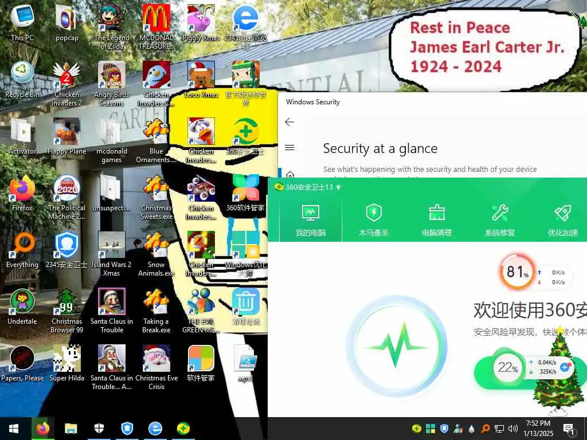Open the volume control in tray
The width and height of the screenshot is (587, 440).
point(513,429)
